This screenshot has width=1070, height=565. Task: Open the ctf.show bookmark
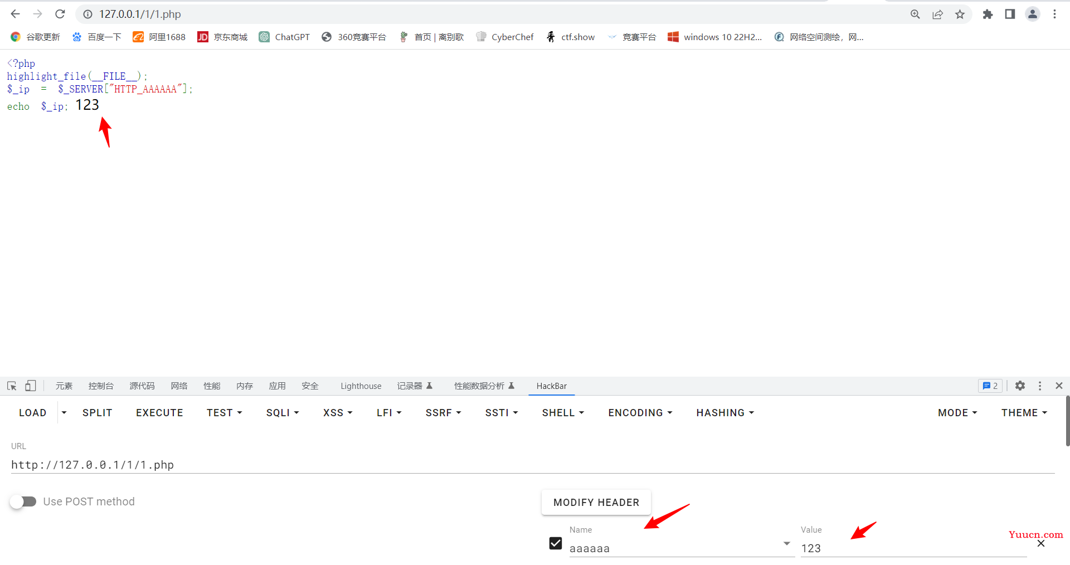tap(570, 37)
